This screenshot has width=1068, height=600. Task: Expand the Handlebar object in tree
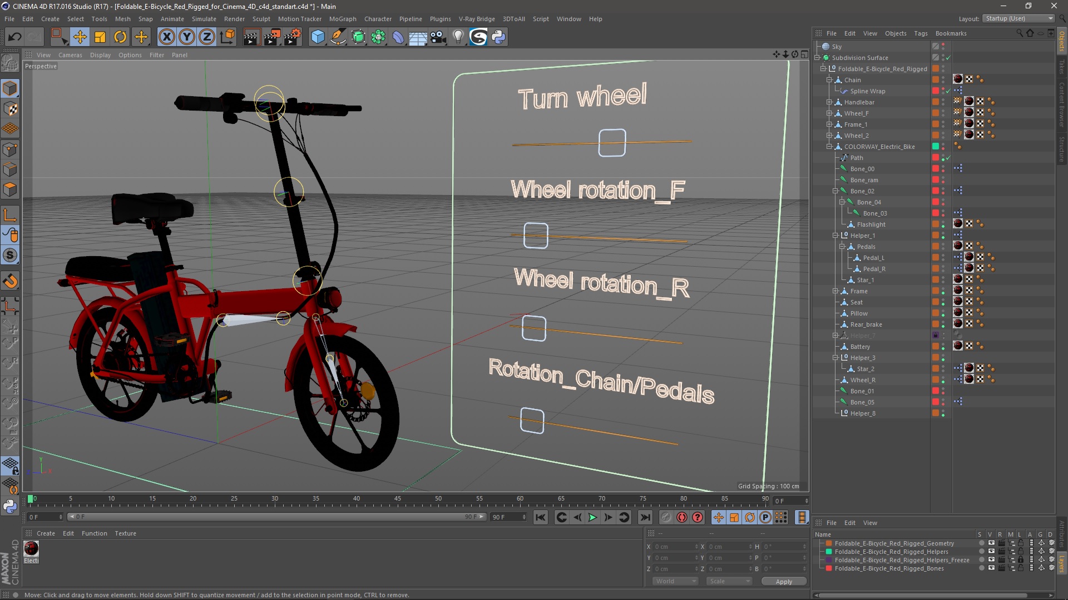(x=829, y=102)
